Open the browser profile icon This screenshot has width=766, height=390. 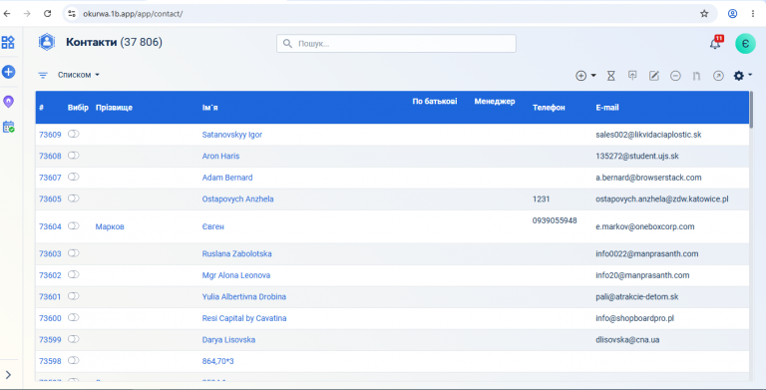coord(732,14)
